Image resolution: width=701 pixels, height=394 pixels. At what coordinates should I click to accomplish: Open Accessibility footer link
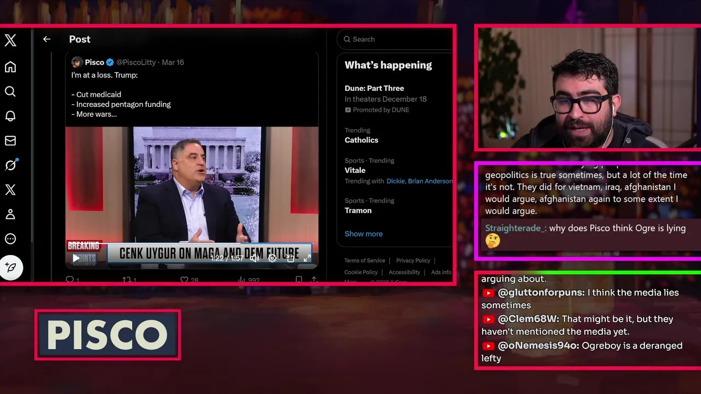coord(404,273)
